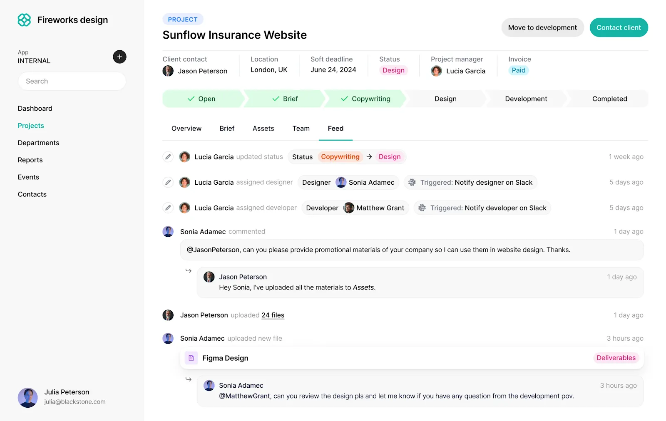Click edit pencil icon on assigned developer row

(168, 208)
